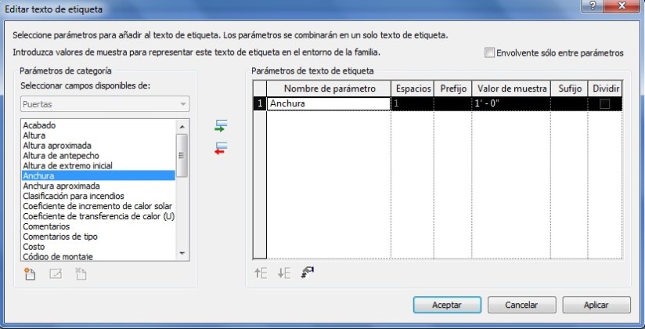Move the parameter down with the down arrow icon
Viewport: 645px width, 329px height.
coord(284,273)
